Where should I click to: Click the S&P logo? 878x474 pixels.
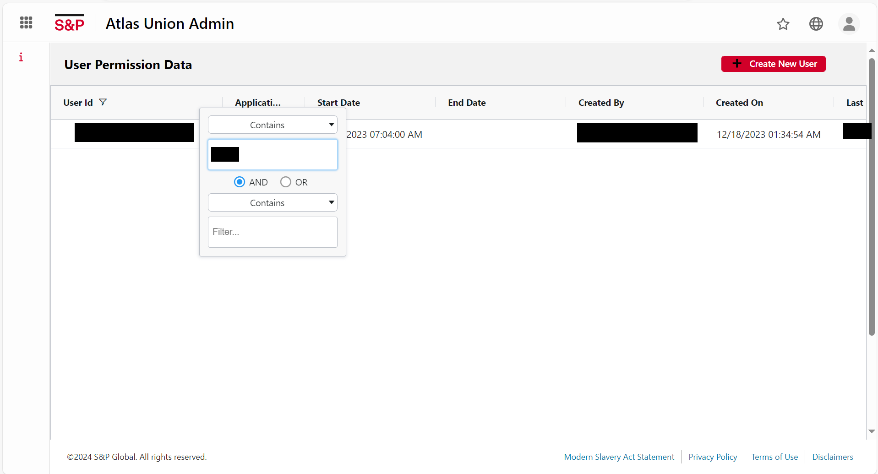pos(69,23)
